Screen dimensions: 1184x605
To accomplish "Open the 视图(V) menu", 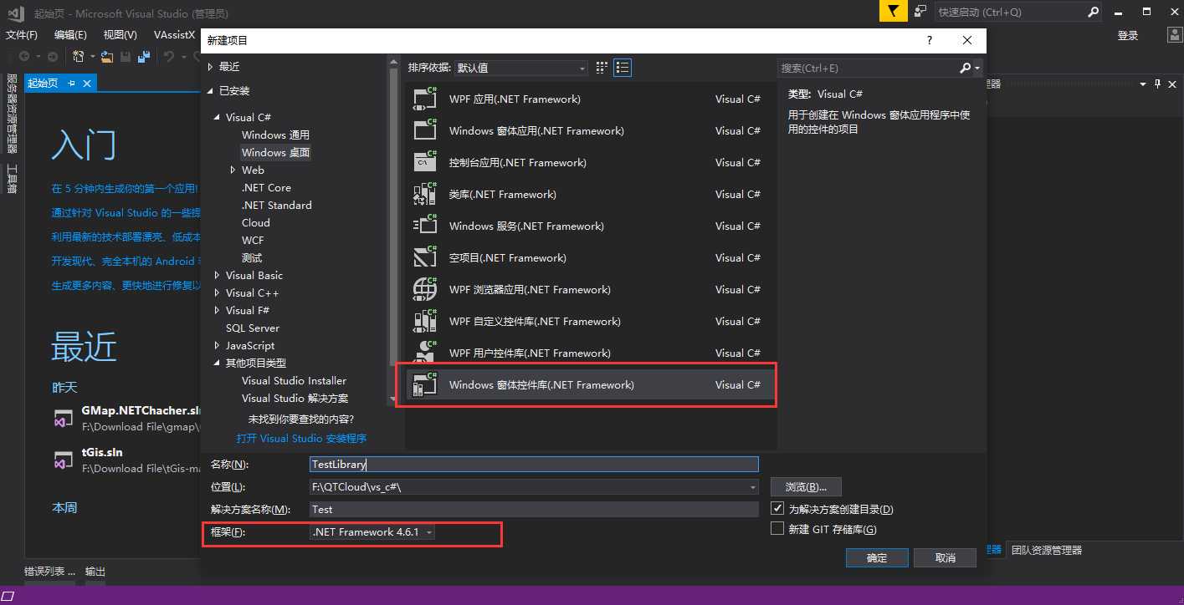I will 120,35.
